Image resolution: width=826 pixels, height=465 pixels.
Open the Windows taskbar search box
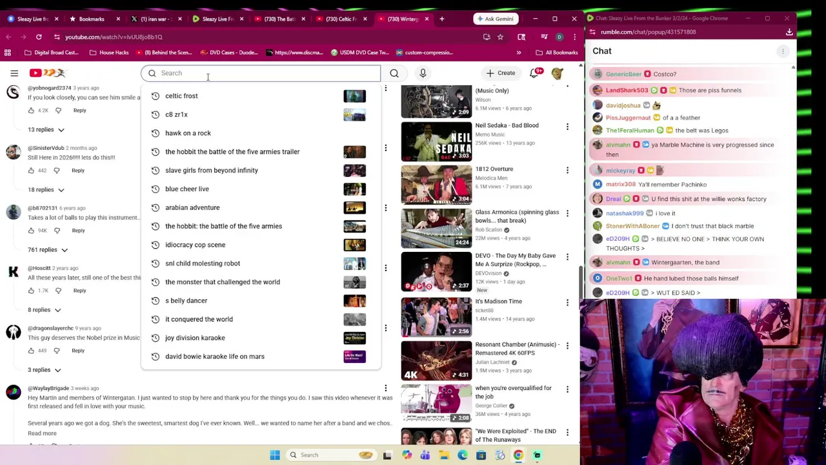pyautogui.click(x=332, y=455)
